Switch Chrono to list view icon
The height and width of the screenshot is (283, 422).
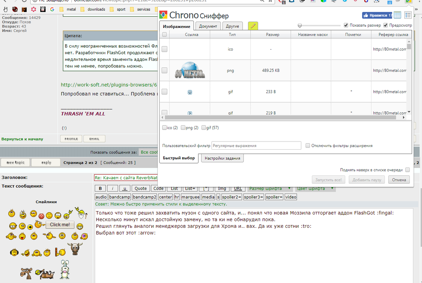[x=408, y=15]
